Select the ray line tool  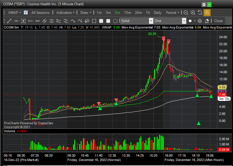(x=30, y=21)
